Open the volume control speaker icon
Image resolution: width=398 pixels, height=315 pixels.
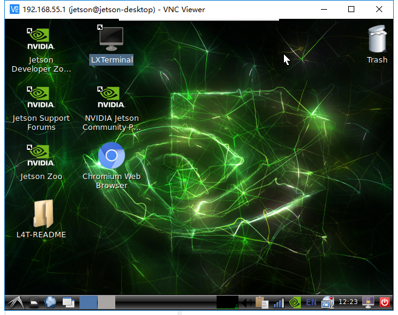point(246,303)
